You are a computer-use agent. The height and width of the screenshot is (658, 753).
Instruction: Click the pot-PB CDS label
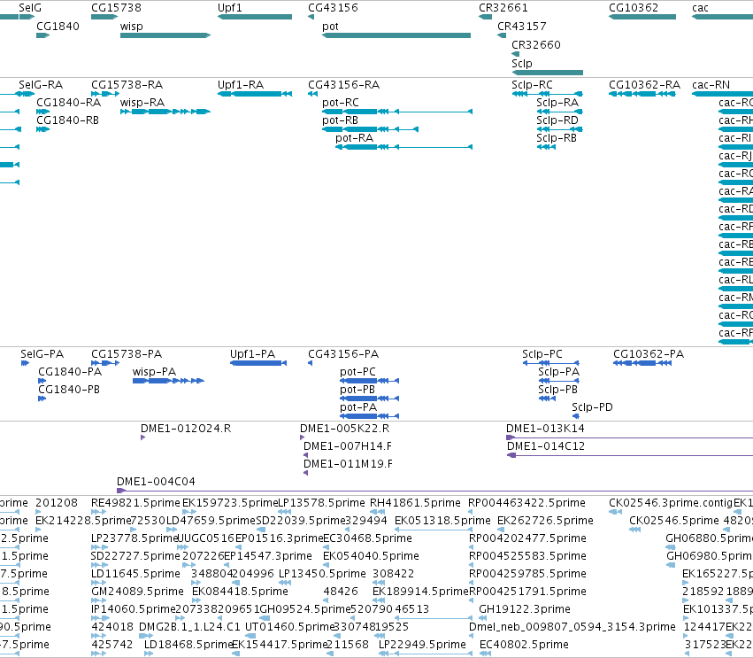click(357, 390)
